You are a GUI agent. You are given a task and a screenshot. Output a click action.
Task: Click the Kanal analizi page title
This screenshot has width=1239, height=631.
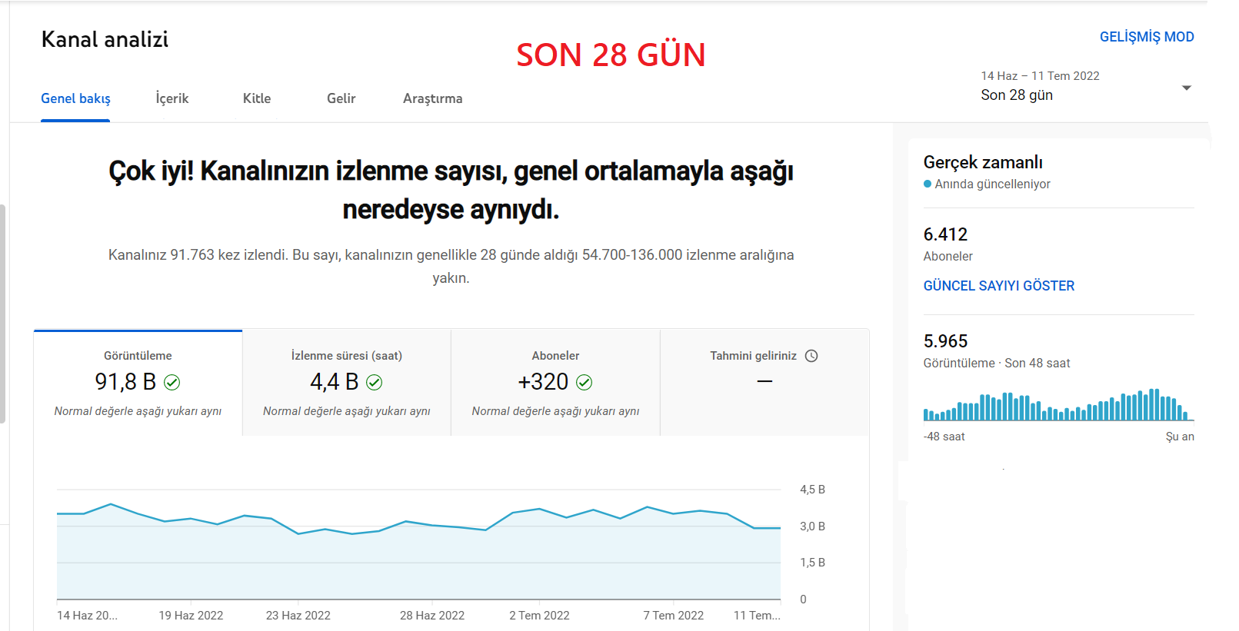pos(105,39)
